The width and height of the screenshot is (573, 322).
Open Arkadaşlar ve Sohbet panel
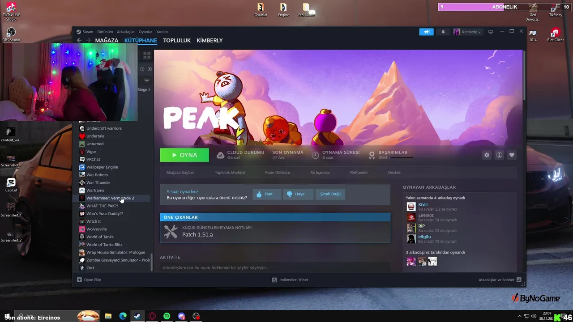tap(500, 280)
